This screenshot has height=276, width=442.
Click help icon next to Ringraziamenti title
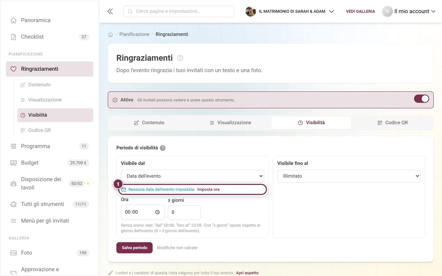(180, 58)
